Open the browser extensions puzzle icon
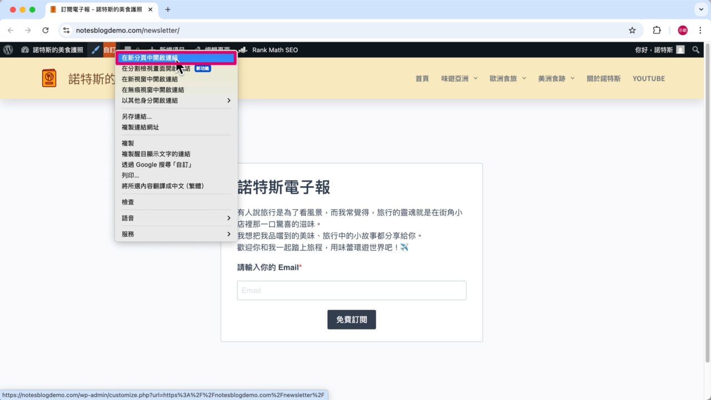 [x=657, y=30]
